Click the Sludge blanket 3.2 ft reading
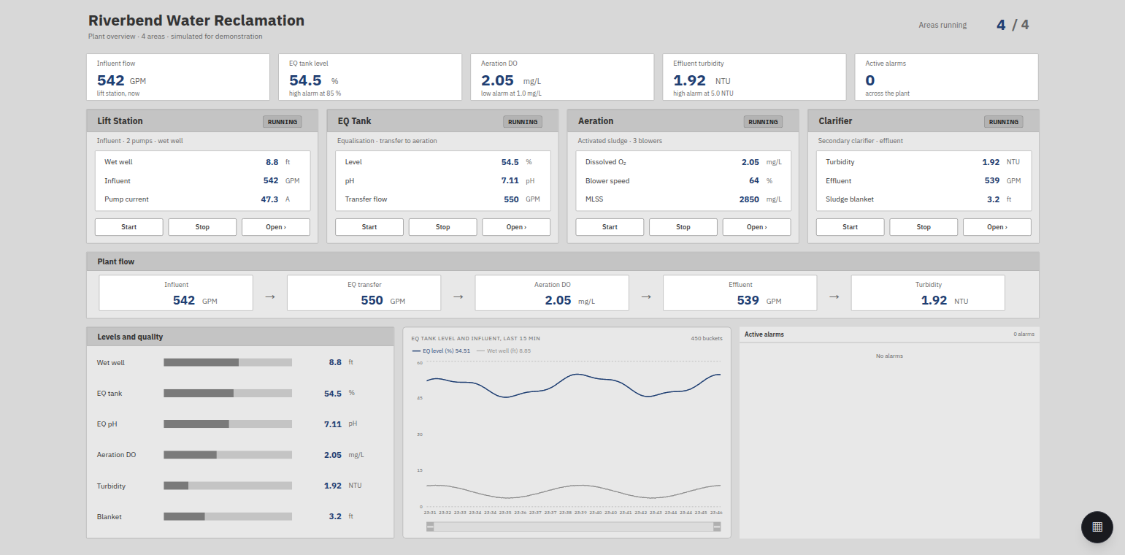 924,199
